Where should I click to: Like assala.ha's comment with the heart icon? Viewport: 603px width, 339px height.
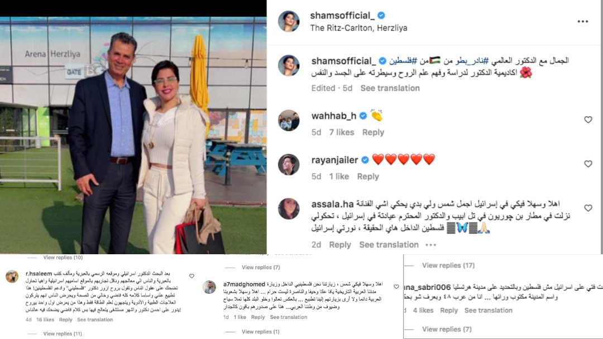point(588,208)
